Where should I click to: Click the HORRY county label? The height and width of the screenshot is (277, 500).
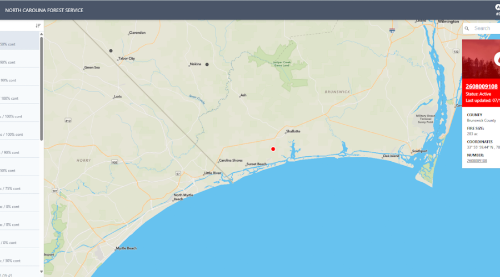[83, 161]
